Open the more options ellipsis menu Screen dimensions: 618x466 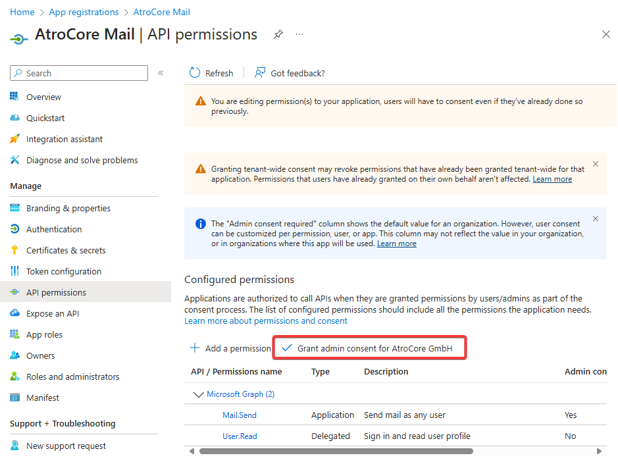[x=299, y=34]
